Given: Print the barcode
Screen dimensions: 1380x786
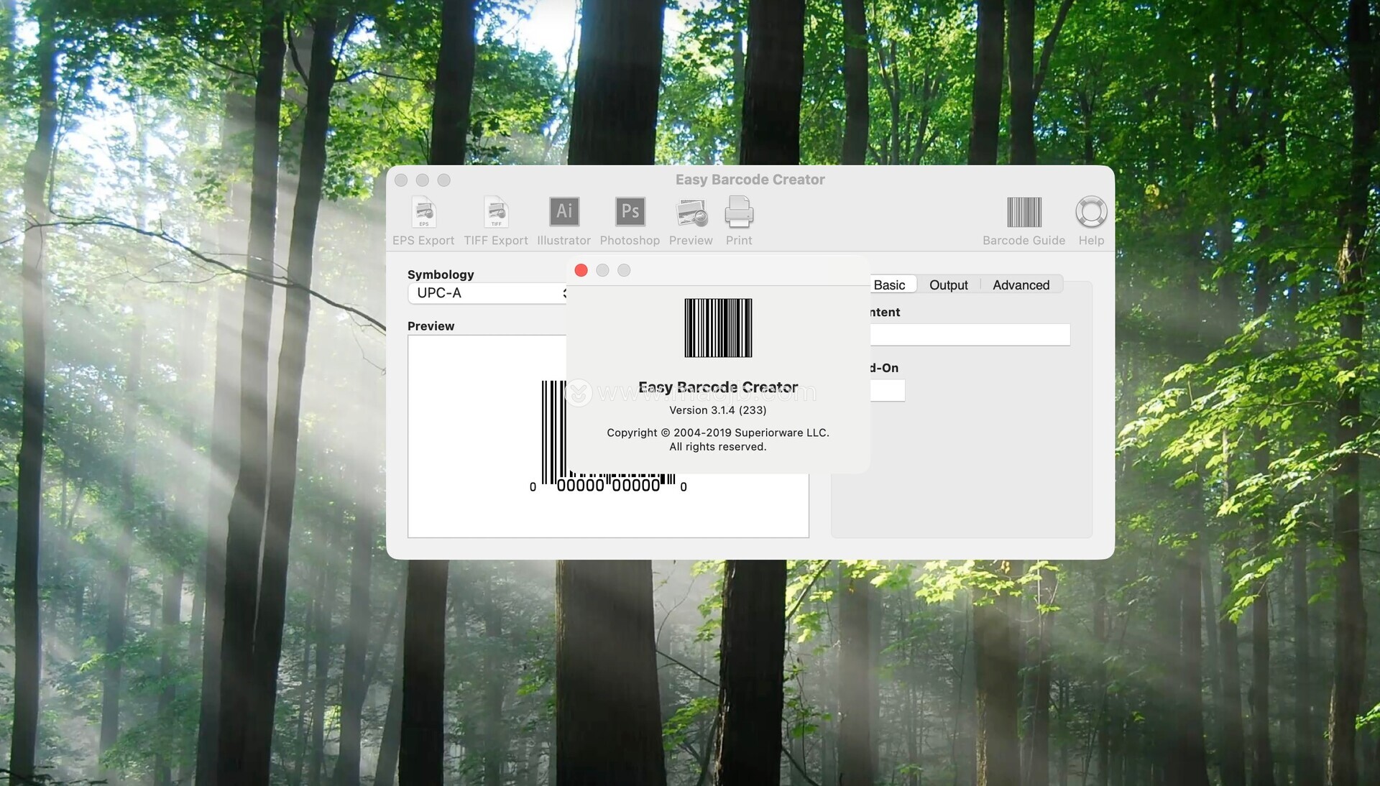Looking at the screenshot, I should point(738,213).
